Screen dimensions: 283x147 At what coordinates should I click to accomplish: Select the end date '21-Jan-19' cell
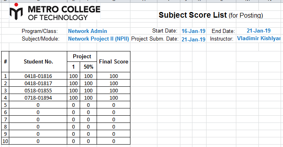point(258,31)
